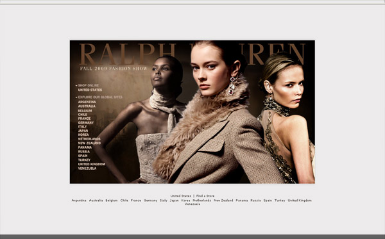Screen dimensions: 385x239
Task: Click the France footer link
Action: 136,201
